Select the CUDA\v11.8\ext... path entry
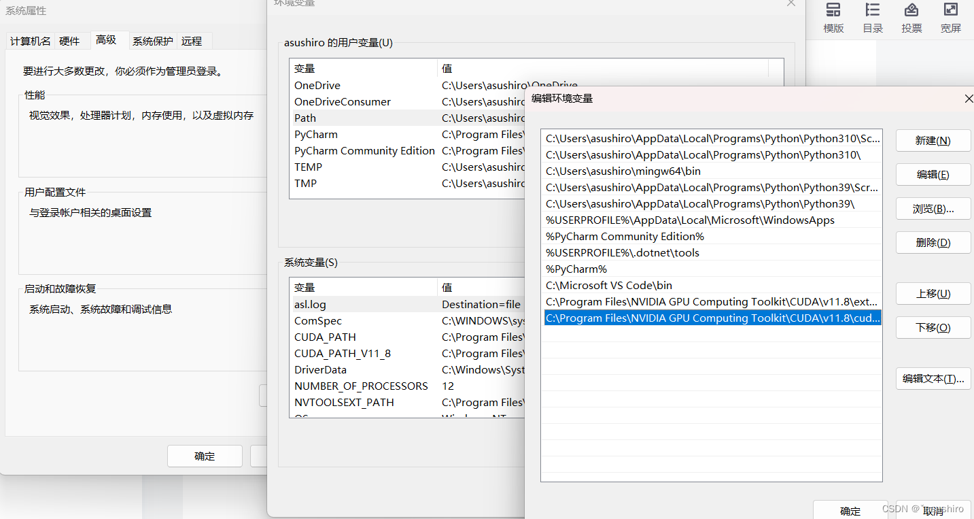Viewport: 974px width, 519px height. click(712, 302)
